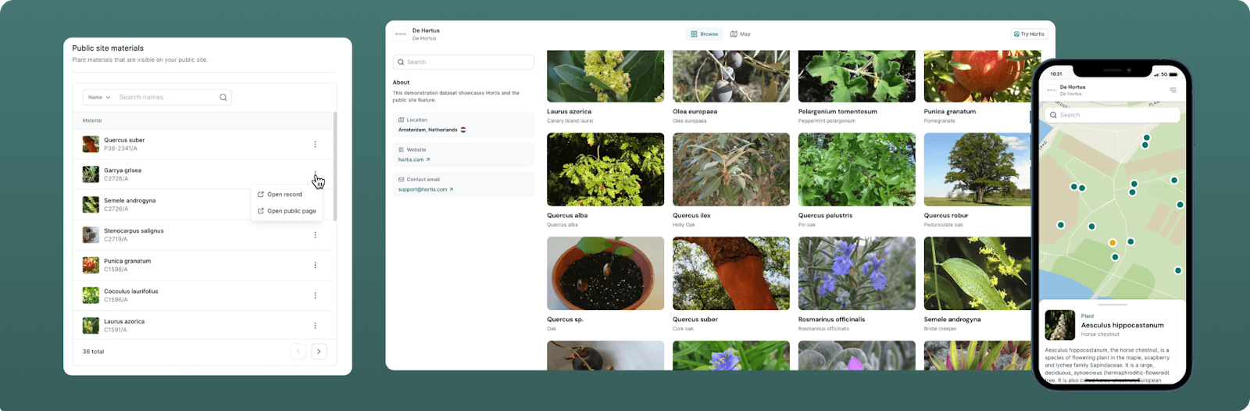The height and width of the screenshot is (411, 1250).
Task: Click the Aesculus hippocastanum title on phone
Action: 1122,325
